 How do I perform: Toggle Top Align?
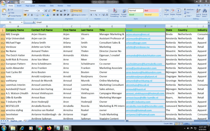tap(54, 10)
